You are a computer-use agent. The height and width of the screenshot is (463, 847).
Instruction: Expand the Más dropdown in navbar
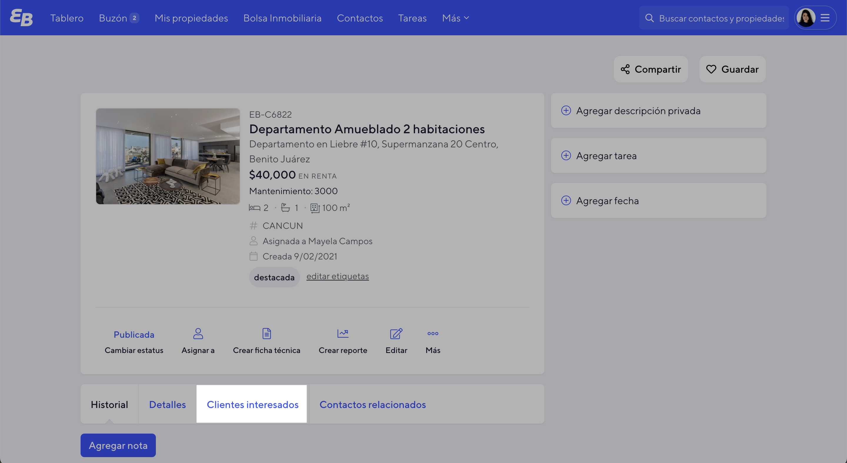click(x=455, y=18)
